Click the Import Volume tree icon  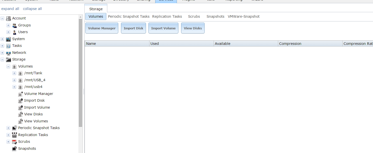(x=20, y=108)
